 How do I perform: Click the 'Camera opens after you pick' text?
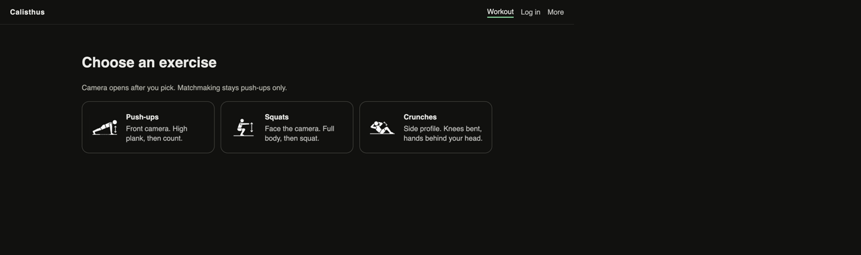pos(128,88)
